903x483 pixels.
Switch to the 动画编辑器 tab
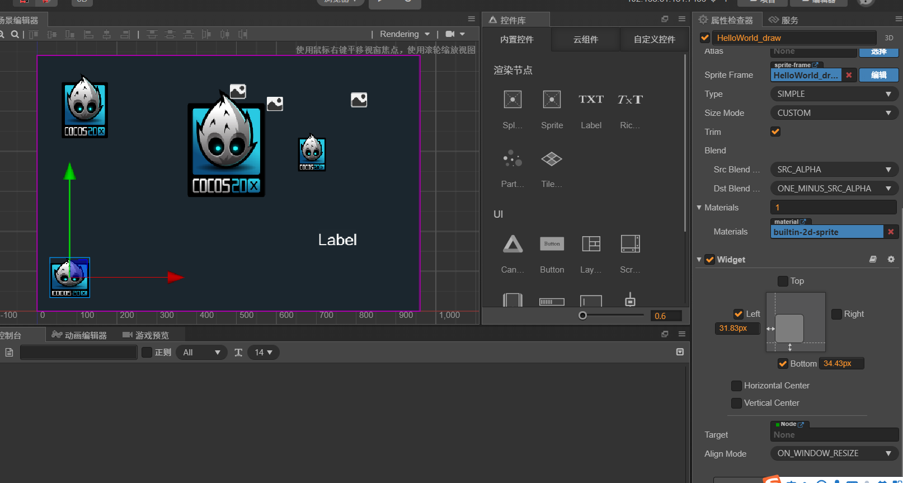point(79,335)
